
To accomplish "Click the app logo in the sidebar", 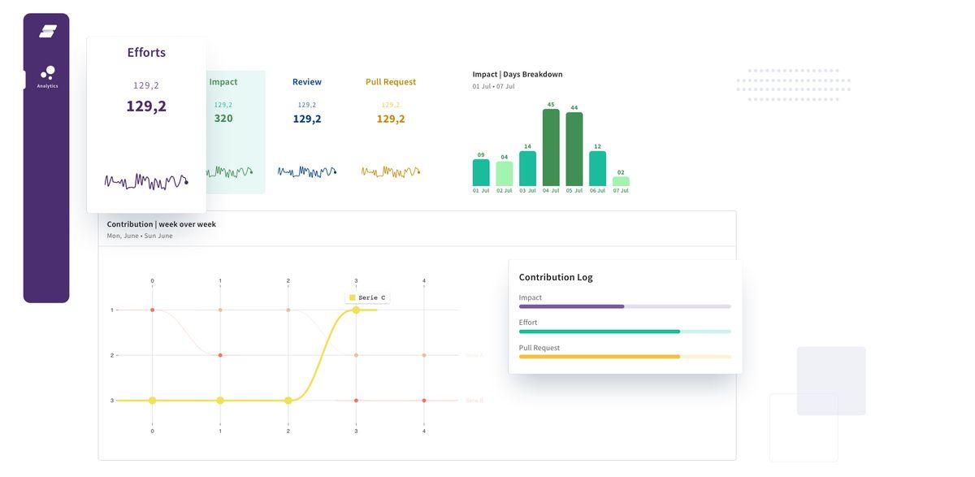I will click(48, 31).
